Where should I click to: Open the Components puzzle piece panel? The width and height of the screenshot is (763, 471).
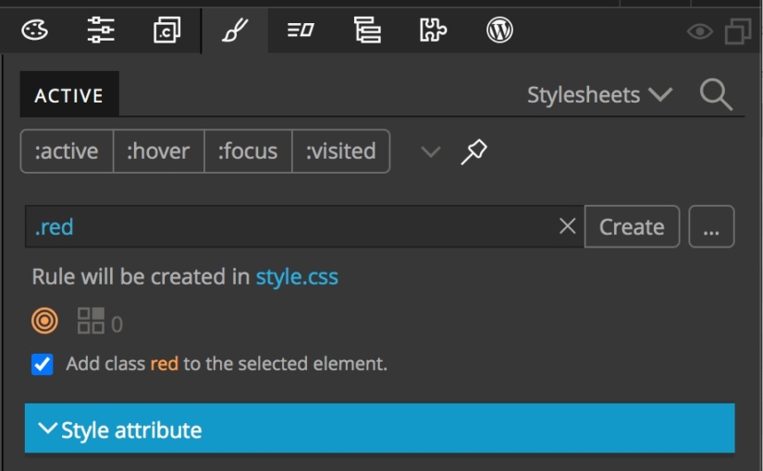pos(433,30)
